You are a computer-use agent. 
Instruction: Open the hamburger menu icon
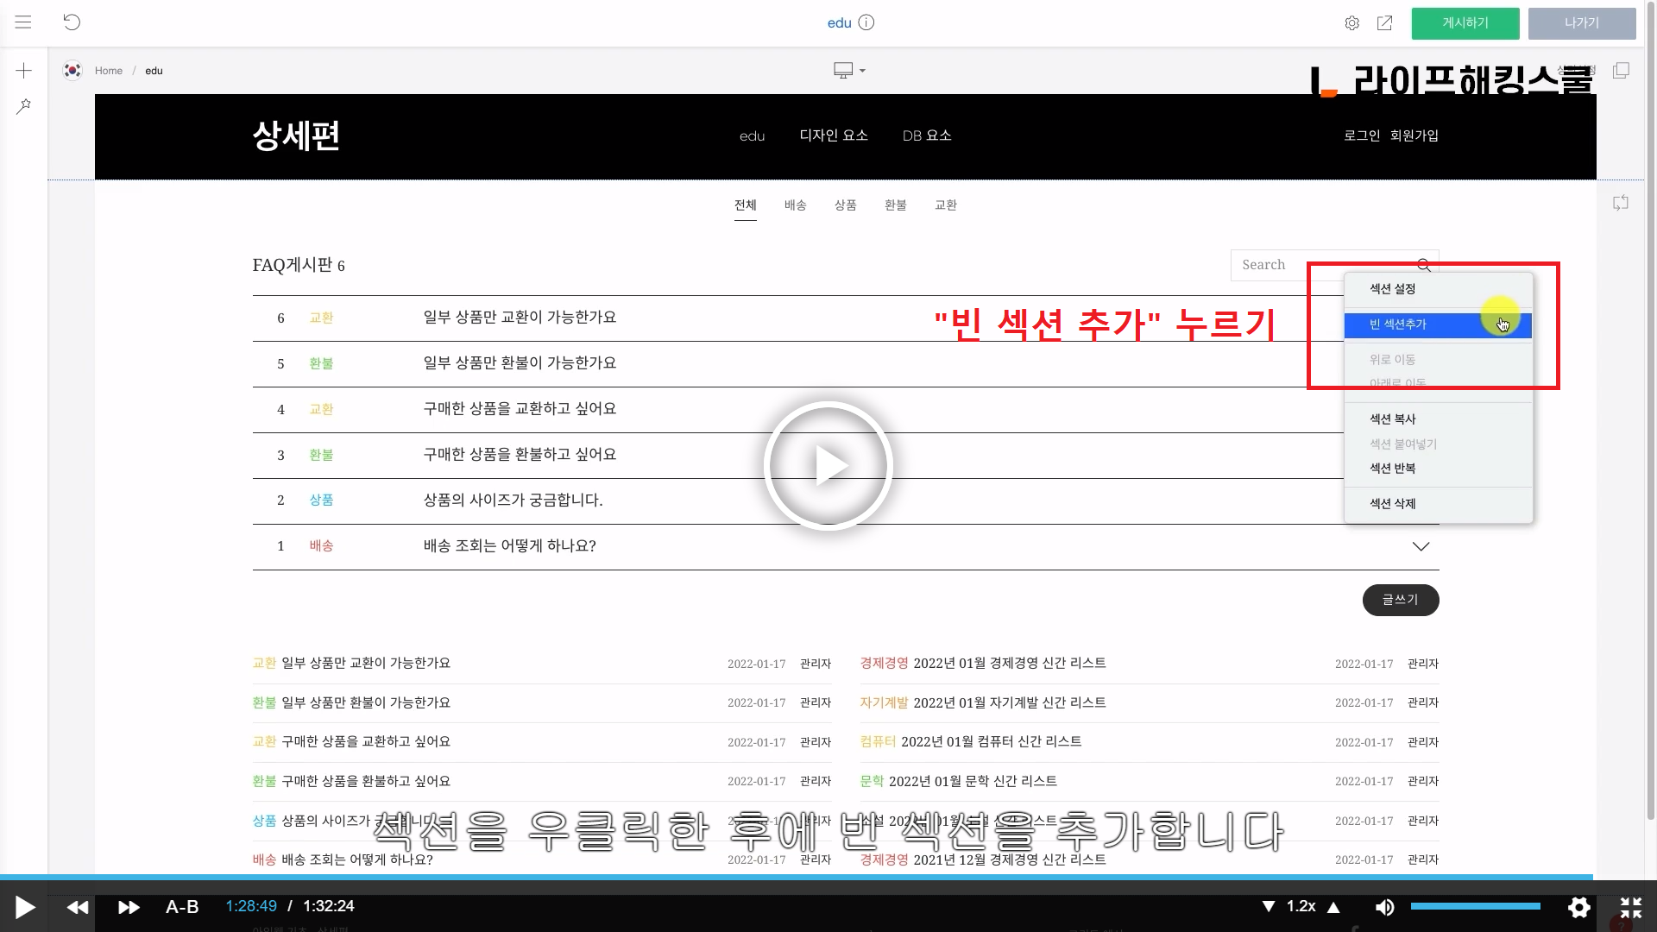click(23, 22)
